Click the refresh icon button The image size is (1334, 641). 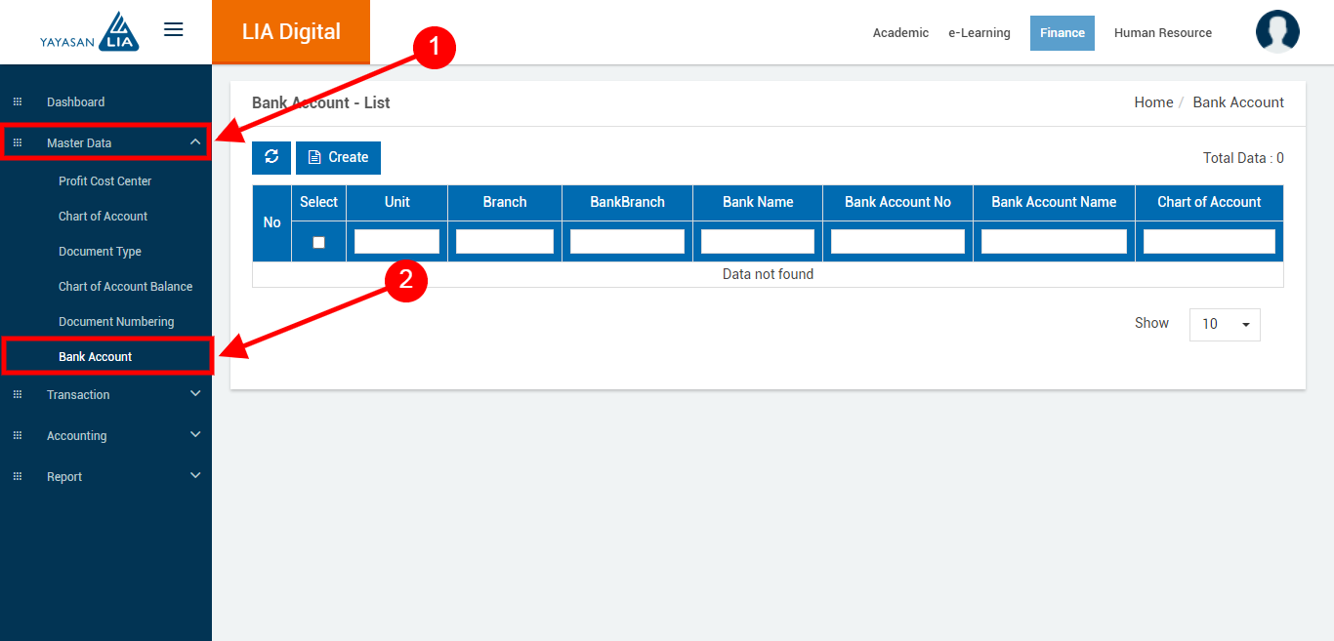[x=271, y=157]
